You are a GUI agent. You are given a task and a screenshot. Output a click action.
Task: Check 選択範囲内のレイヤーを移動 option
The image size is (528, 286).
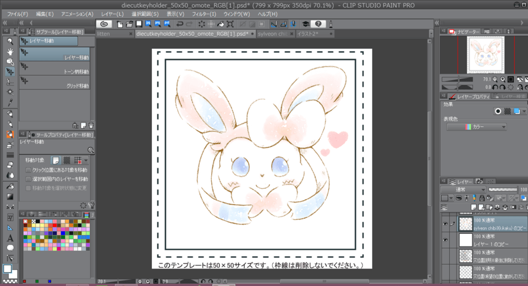tap(28, 179)
